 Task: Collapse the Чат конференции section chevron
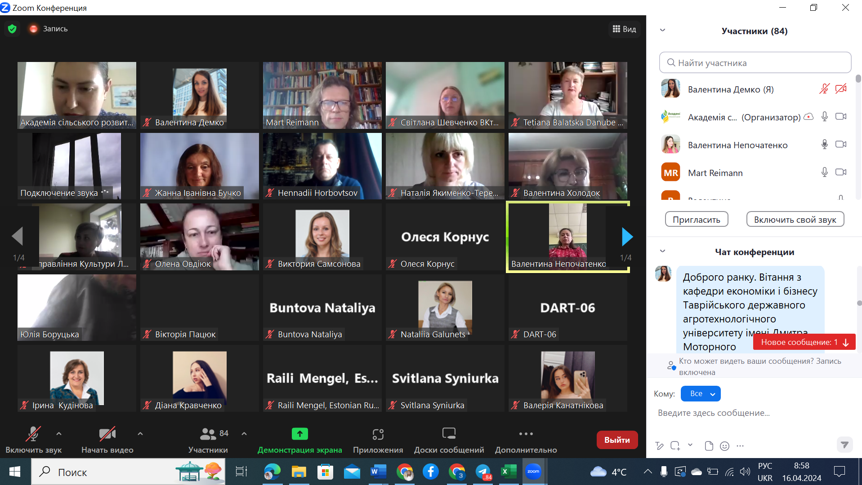click(662, 251)
